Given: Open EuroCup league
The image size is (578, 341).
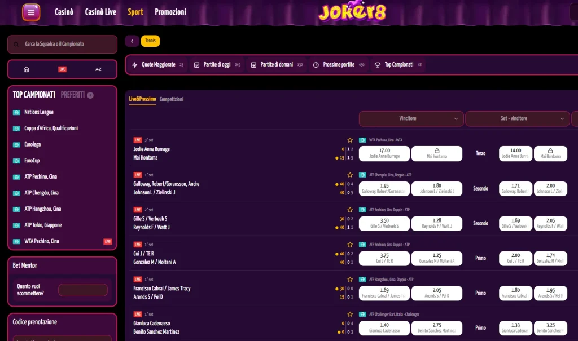Looking at the screenshot, I should [x=32, y=161].
